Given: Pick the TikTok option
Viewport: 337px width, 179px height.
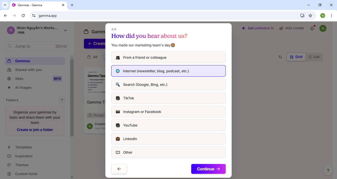Looking at the screenshot, I should [x=168, y=98].
